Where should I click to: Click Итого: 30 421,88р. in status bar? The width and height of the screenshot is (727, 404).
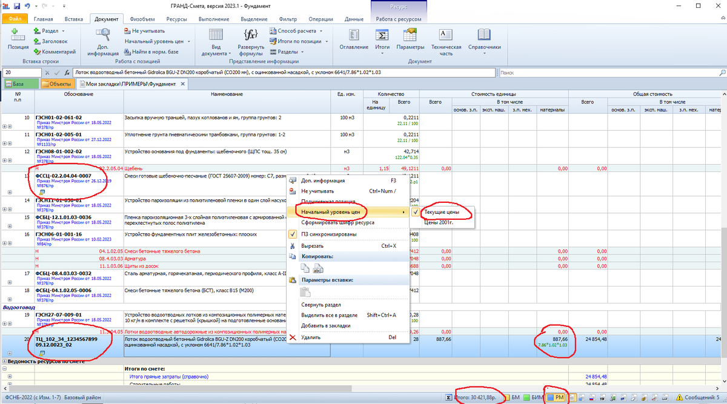click(474, 397)
